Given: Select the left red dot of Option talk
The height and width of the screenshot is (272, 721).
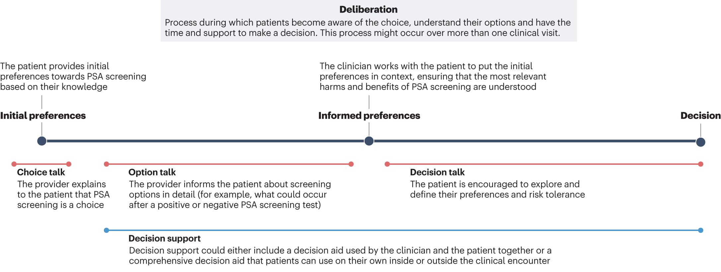Looking at the screenshot, I should tap(107, 164).
